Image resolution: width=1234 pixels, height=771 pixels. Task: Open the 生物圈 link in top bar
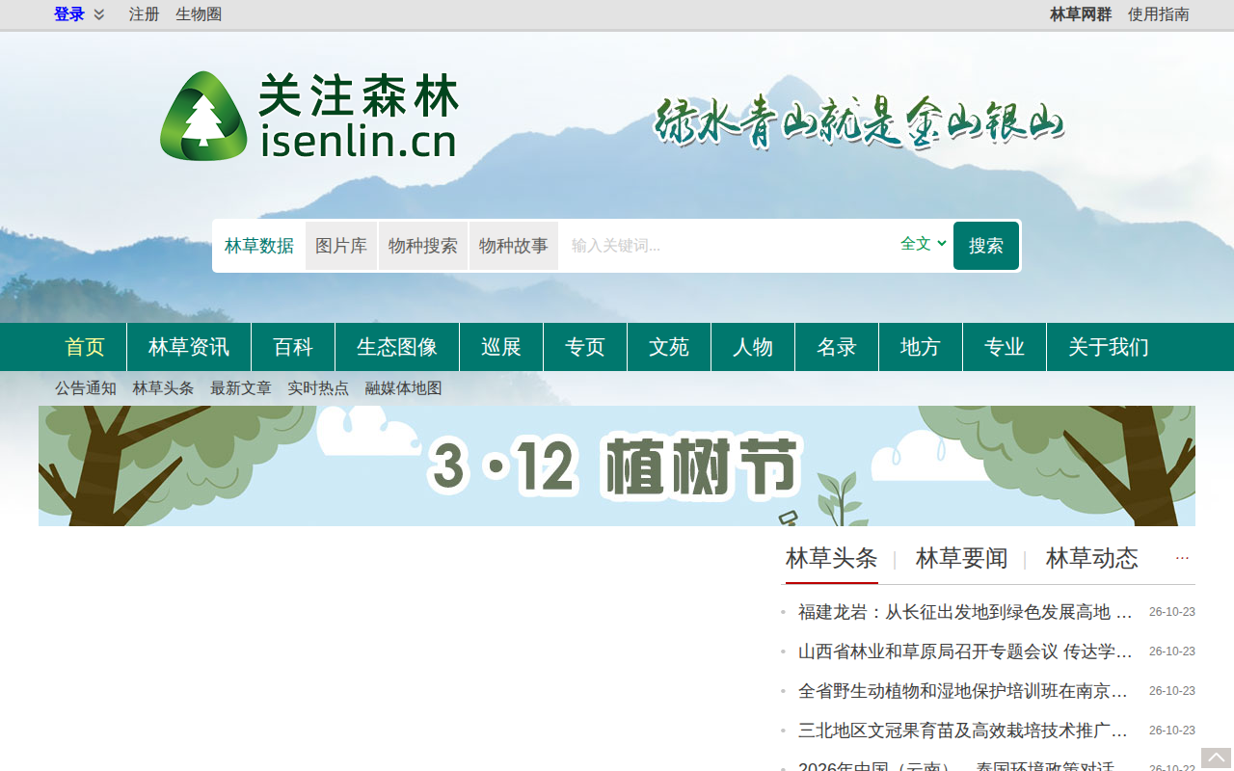199,14
